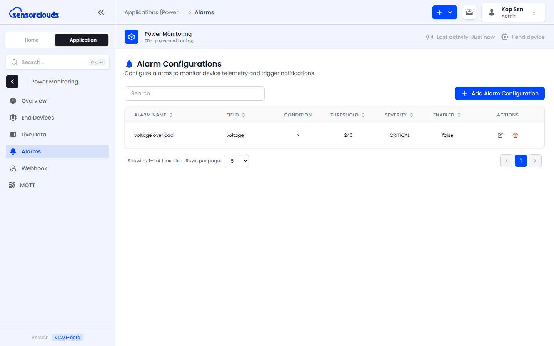Viewport: 554px width, 346px height.
Task: Switch to the Home tab
Action: tap(32, 40)
